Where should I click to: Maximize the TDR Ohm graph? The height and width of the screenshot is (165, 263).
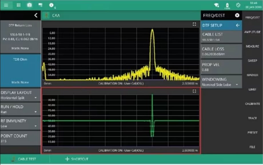194,91
